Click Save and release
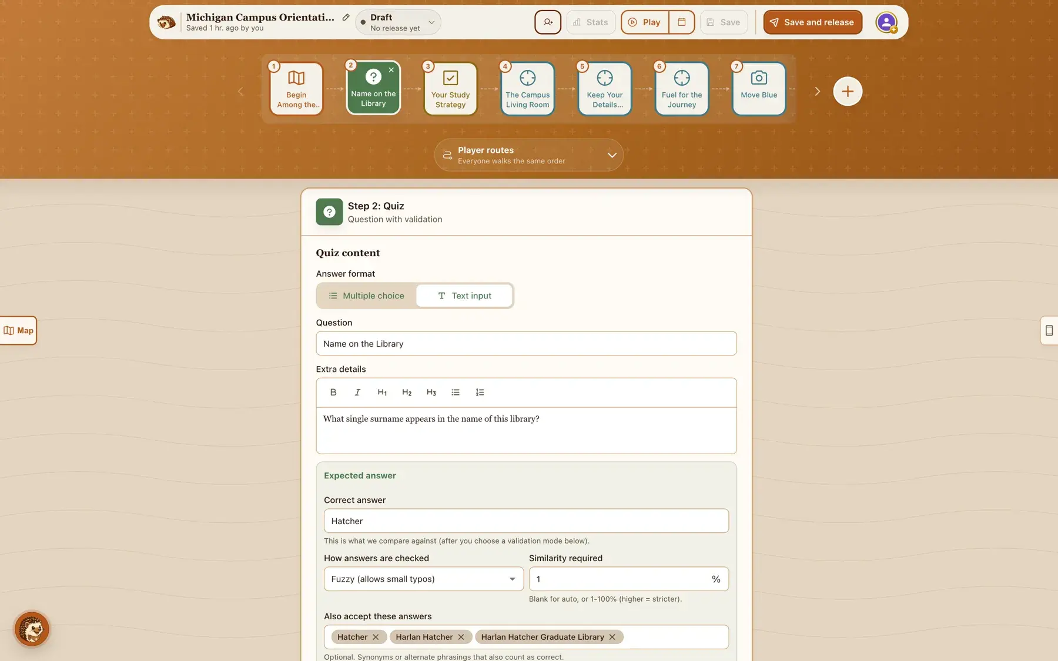 [812, 22]
